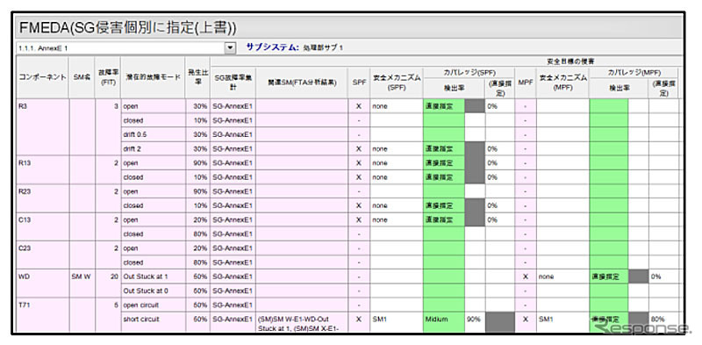Click the 故障率 (FIT) column header
This screenshot has width=702, height=345.
pyautogui.click(x=107, y=77)
